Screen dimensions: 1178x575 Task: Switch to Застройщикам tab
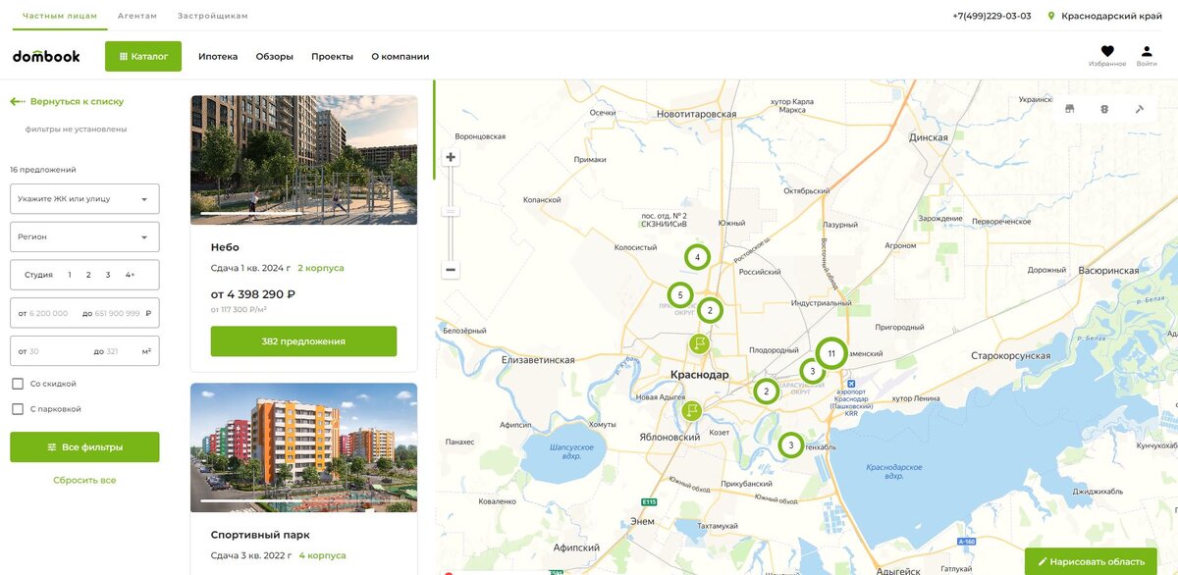pos(213,16)
